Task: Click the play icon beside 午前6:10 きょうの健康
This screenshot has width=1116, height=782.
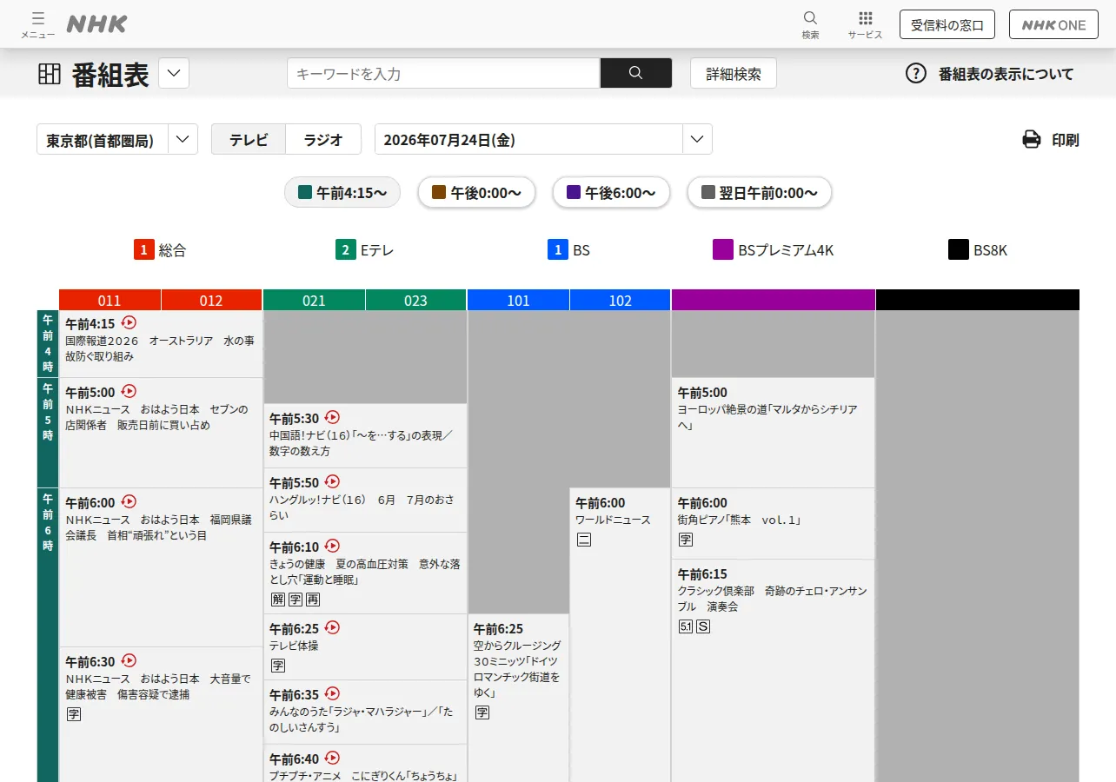Action: pos(332,546)
